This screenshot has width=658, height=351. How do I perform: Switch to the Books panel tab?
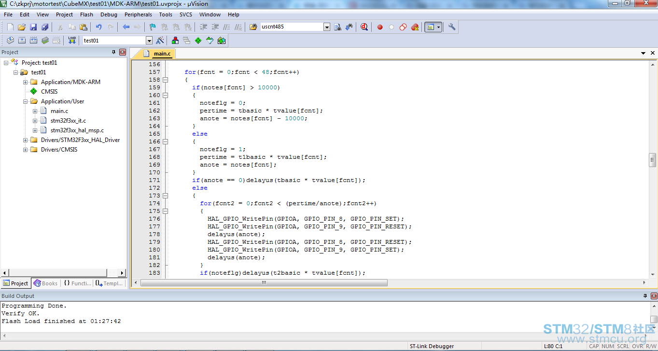click(x=45, y=283)
